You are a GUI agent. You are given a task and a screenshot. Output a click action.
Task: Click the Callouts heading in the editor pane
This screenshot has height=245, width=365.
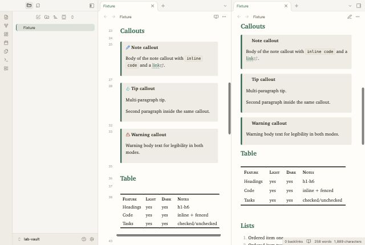[132, 31]
